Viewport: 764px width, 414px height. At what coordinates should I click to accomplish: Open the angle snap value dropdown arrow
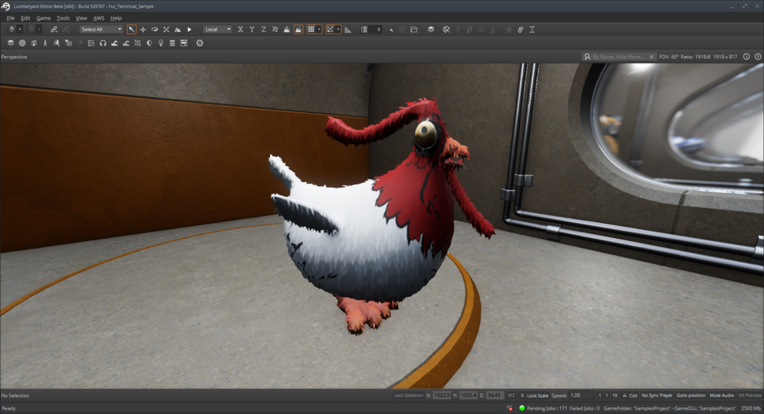[338, 29]
